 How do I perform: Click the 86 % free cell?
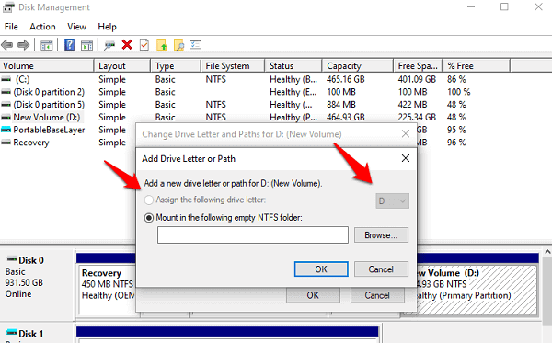tap(456, 79)
